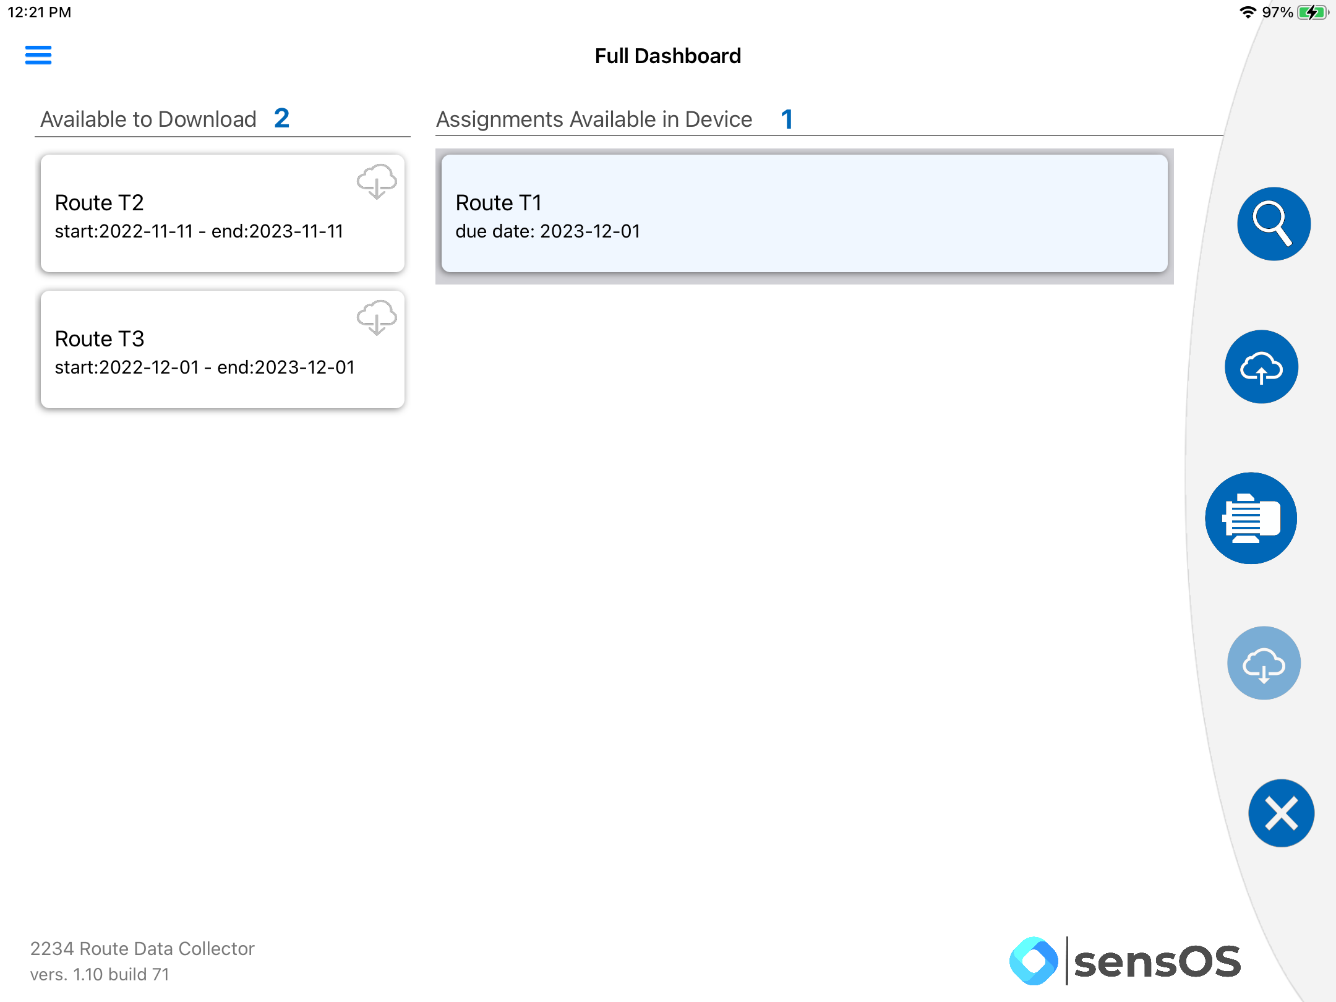Tap the sensOS logo

coord(1126,961)
